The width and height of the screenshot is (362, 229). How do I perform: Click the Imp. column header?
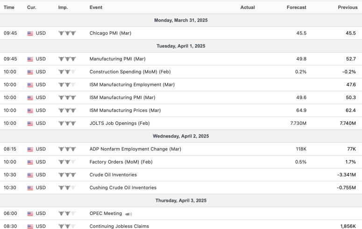(x=63, y=7)
